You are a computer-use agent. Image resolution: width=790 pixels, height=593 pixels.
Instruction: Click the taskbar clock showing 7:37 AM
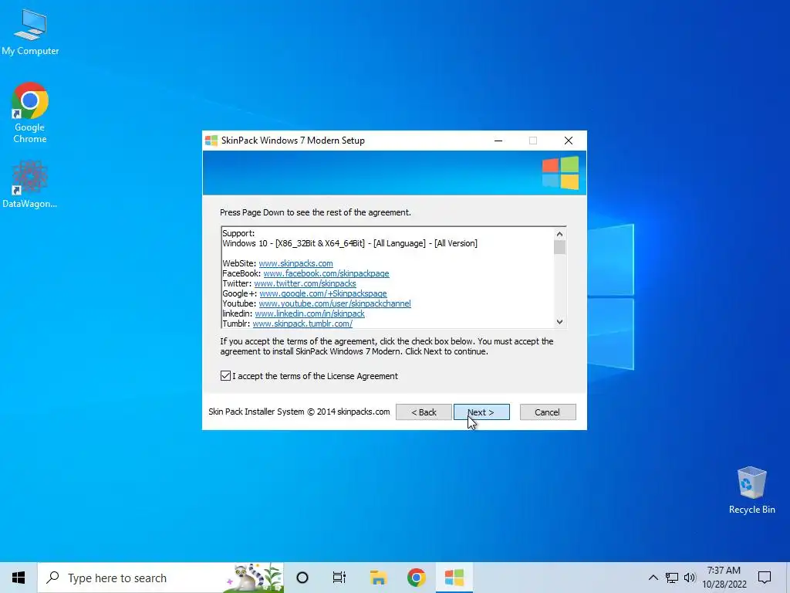(x=724, y=578)
